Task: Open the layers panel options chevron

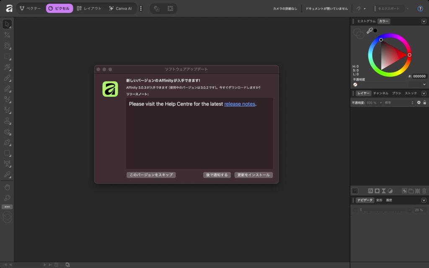Action: click(x=424, y=93)
